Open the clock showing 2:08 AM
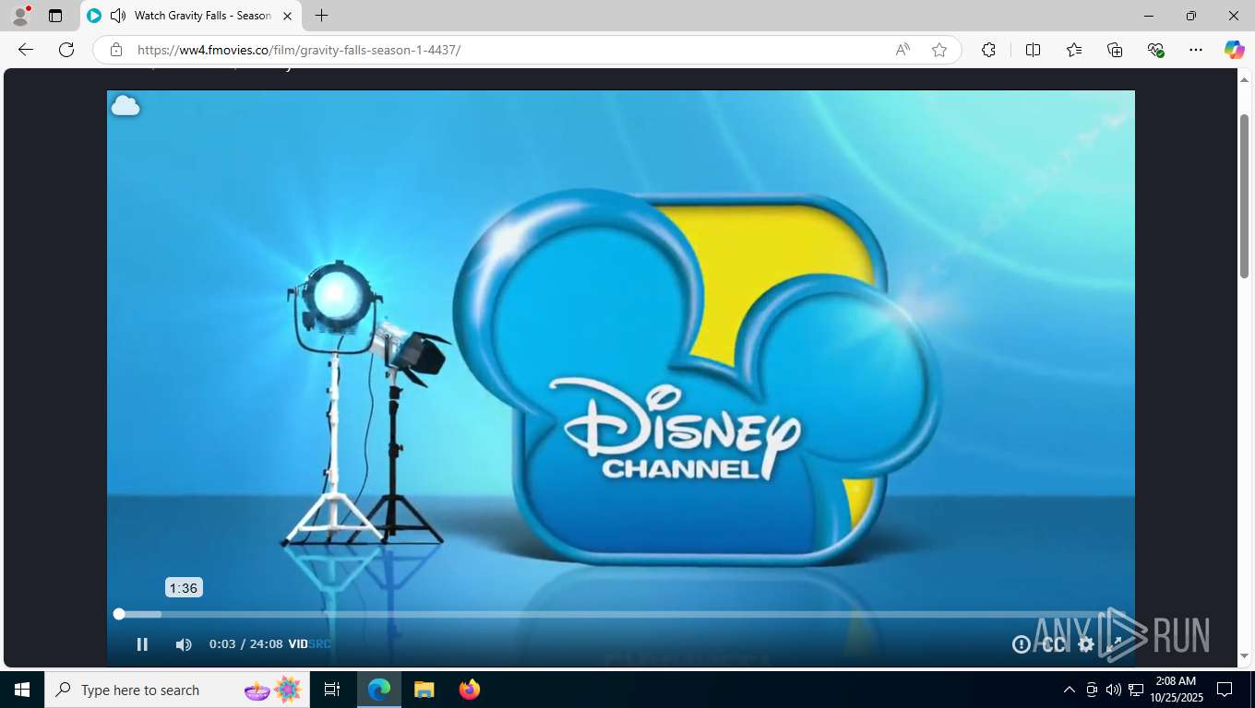Screen dimensions: 1255x708 click(x=1176, y=690)
